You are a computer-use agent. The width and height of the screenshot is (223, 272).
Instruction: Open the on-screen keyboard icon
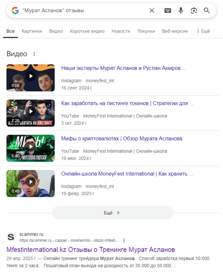168,10
